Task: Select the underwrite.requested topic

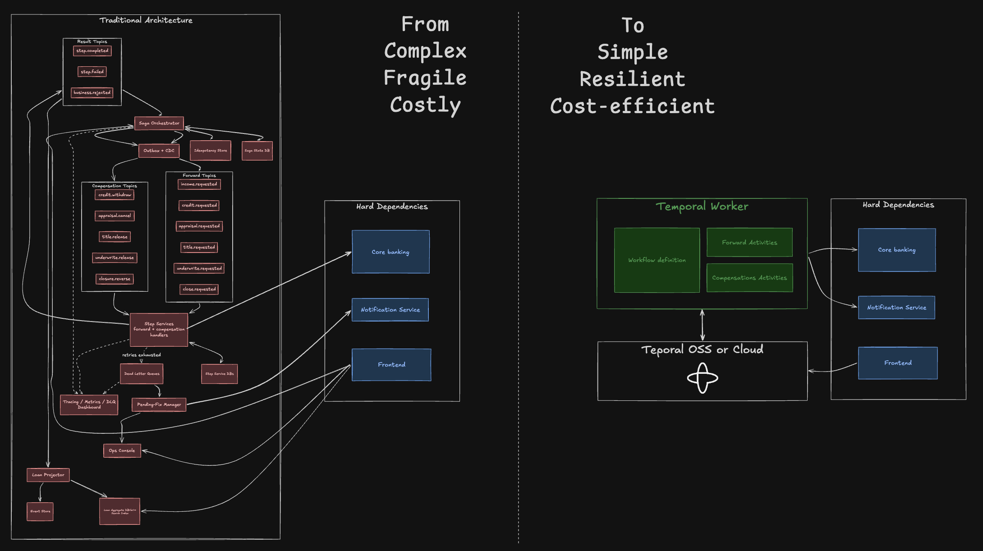Action: tap(199, 268)
